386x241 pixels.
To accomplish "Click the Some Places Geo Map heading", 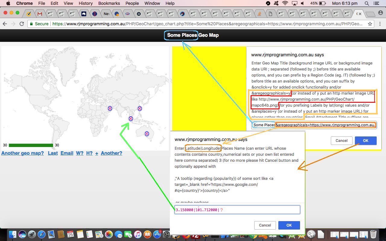I will [x=193, y=35].
